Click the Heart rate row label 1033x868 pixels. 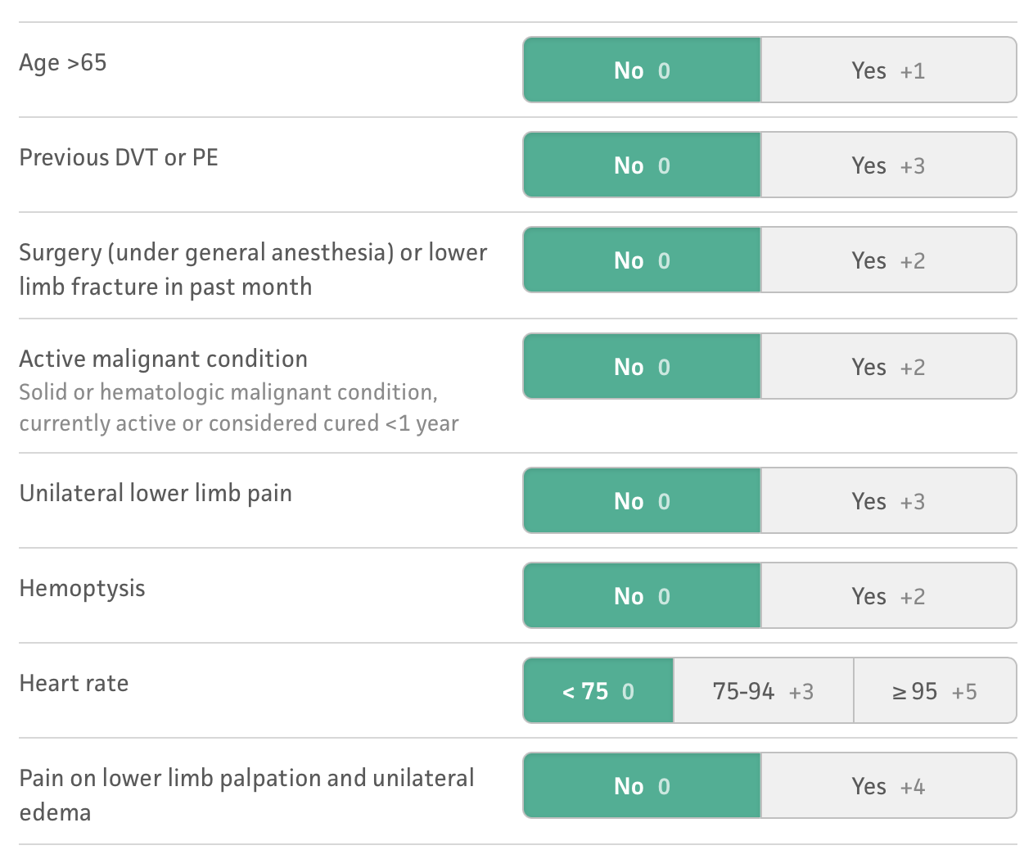74,683
